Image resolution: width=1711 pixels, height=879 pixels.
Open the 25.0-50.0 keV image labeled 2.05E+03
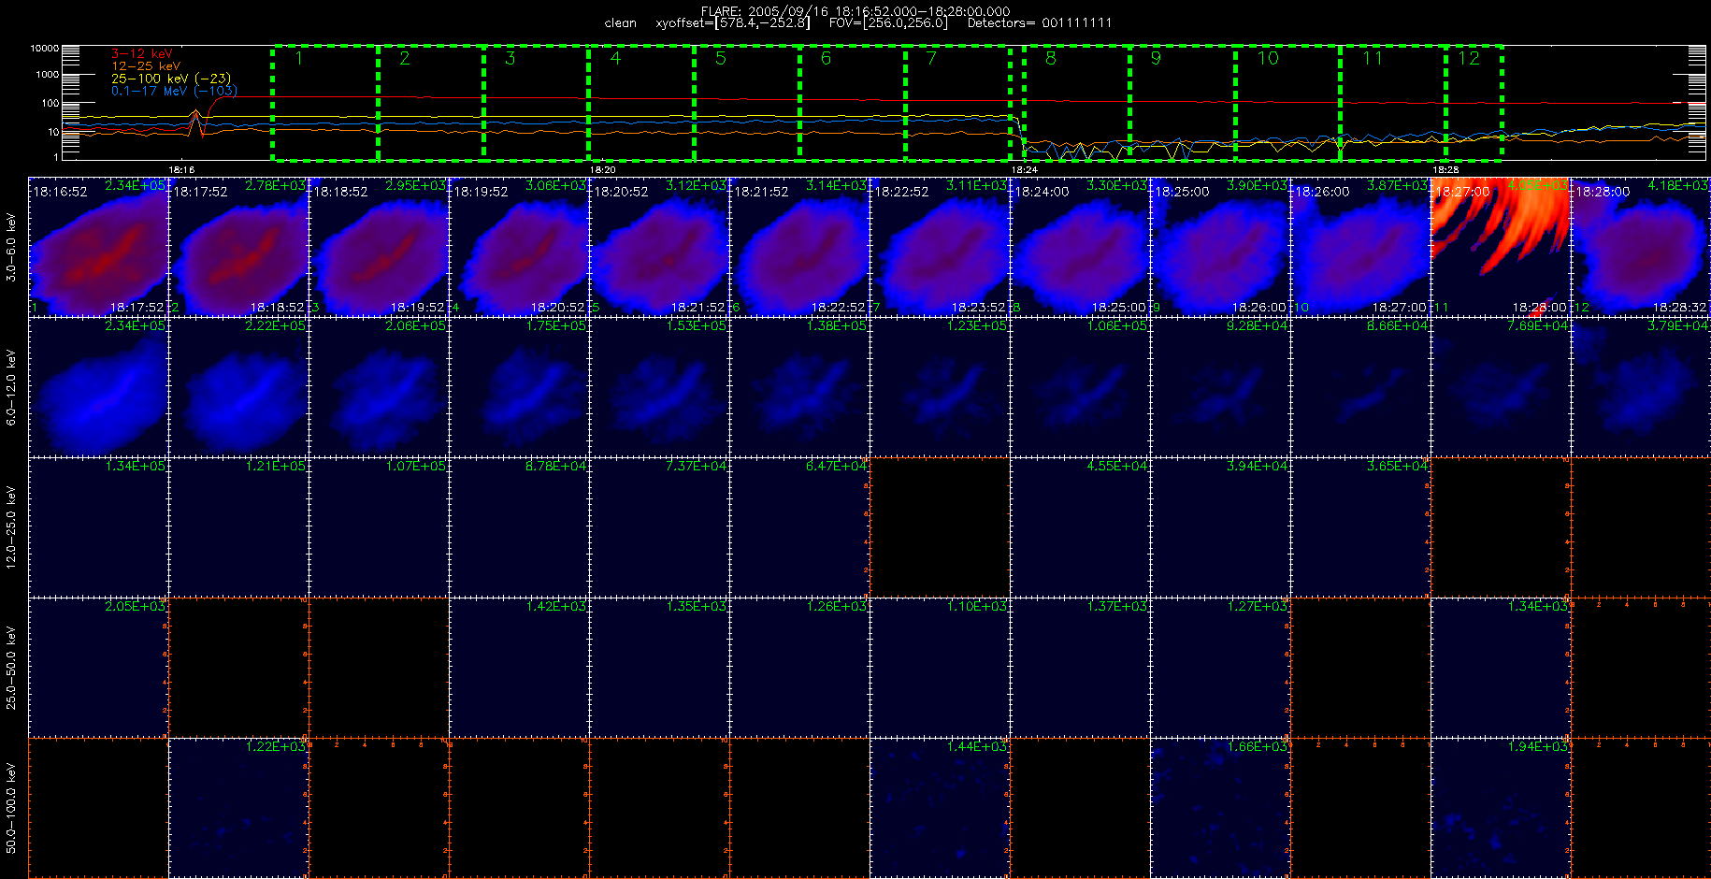tap(98, 667)
